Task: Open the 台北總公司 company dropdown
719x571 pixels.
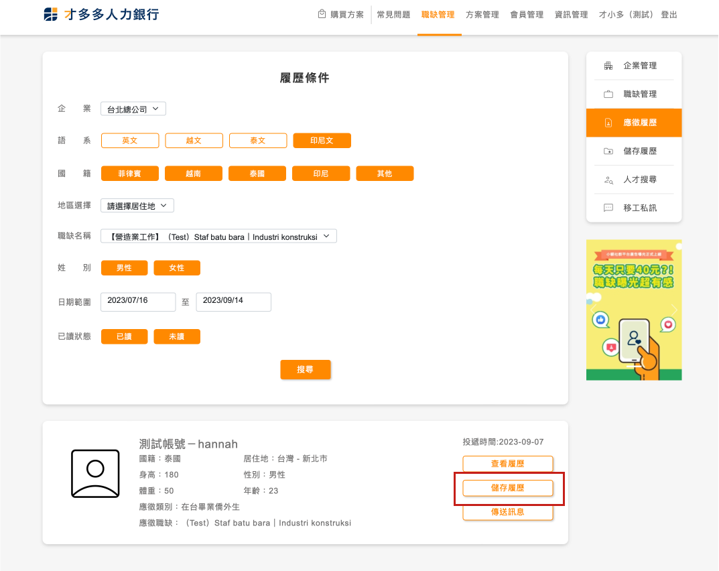Action: point(133,109)
